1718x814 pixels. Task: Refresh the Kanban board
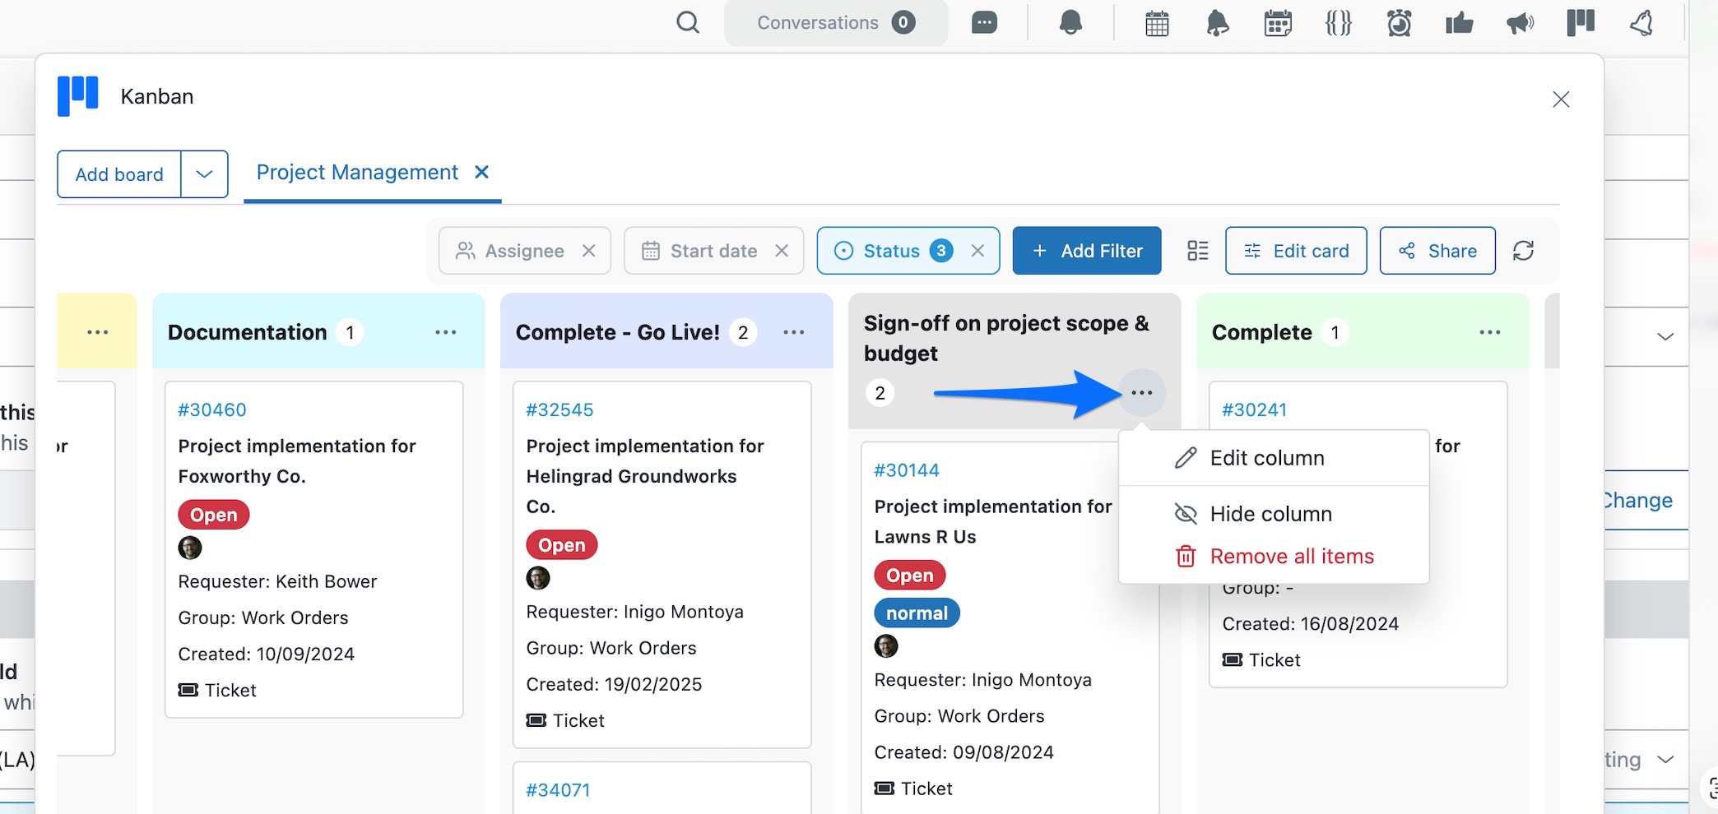point(1523,251)
